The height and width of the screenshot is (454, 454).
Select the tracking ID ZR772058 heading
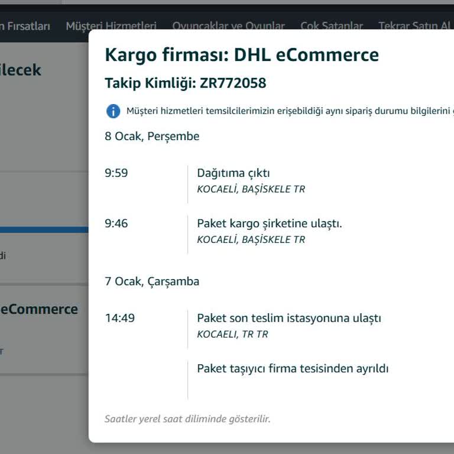(x=185, y=83)
